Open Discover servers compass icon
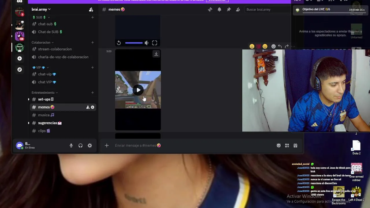The height and width of the screenshot is (208, 370). 19,70
